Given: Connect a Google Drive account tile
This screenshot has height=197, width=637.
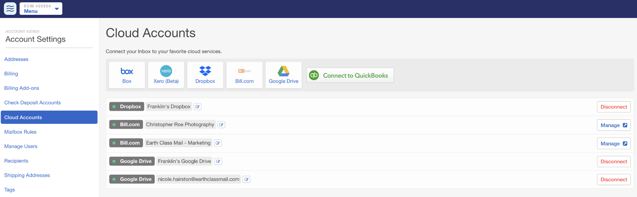Looking at the screenshot, I should pos(284,75).
